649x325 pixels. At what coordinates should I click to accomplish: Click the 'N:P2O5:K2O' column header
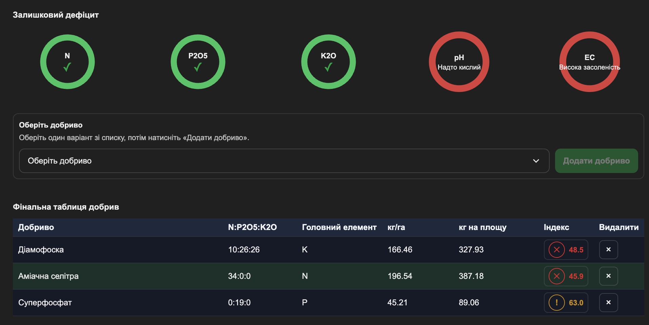click(x=252, y=227)
